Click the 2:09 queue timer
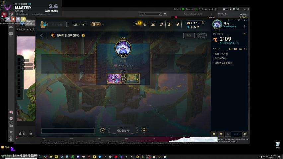 click(225, 39)
